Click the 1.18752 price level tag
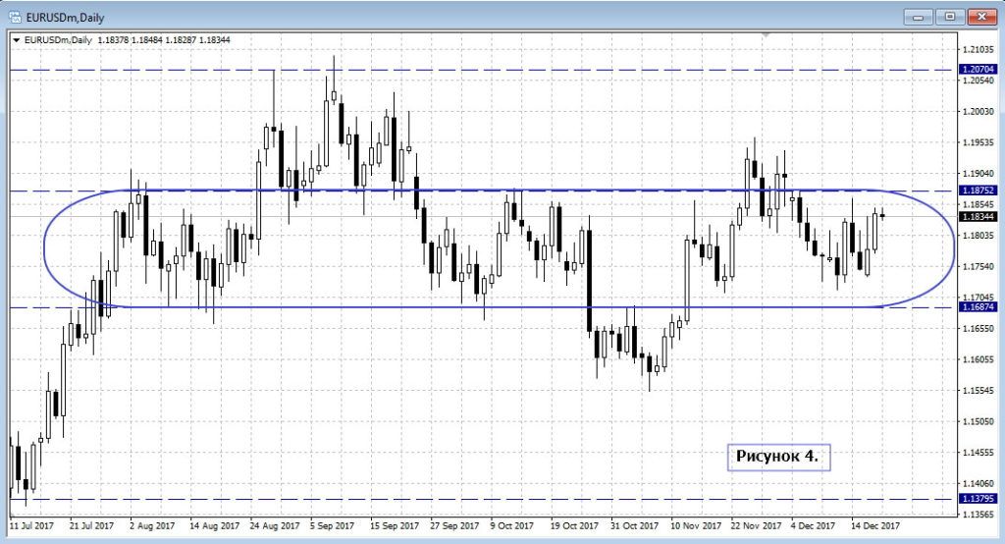The image size is (1005, 544). pyautogui.click(x=978, y=190)
